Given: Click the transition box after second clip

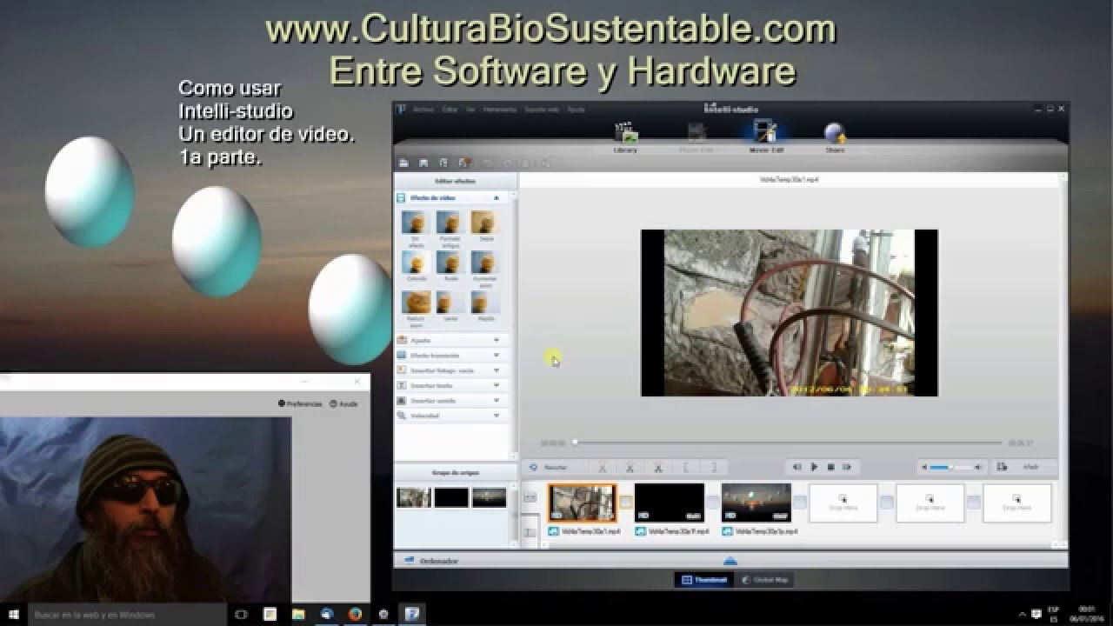Looking at the screenshot, I should 712,503.
